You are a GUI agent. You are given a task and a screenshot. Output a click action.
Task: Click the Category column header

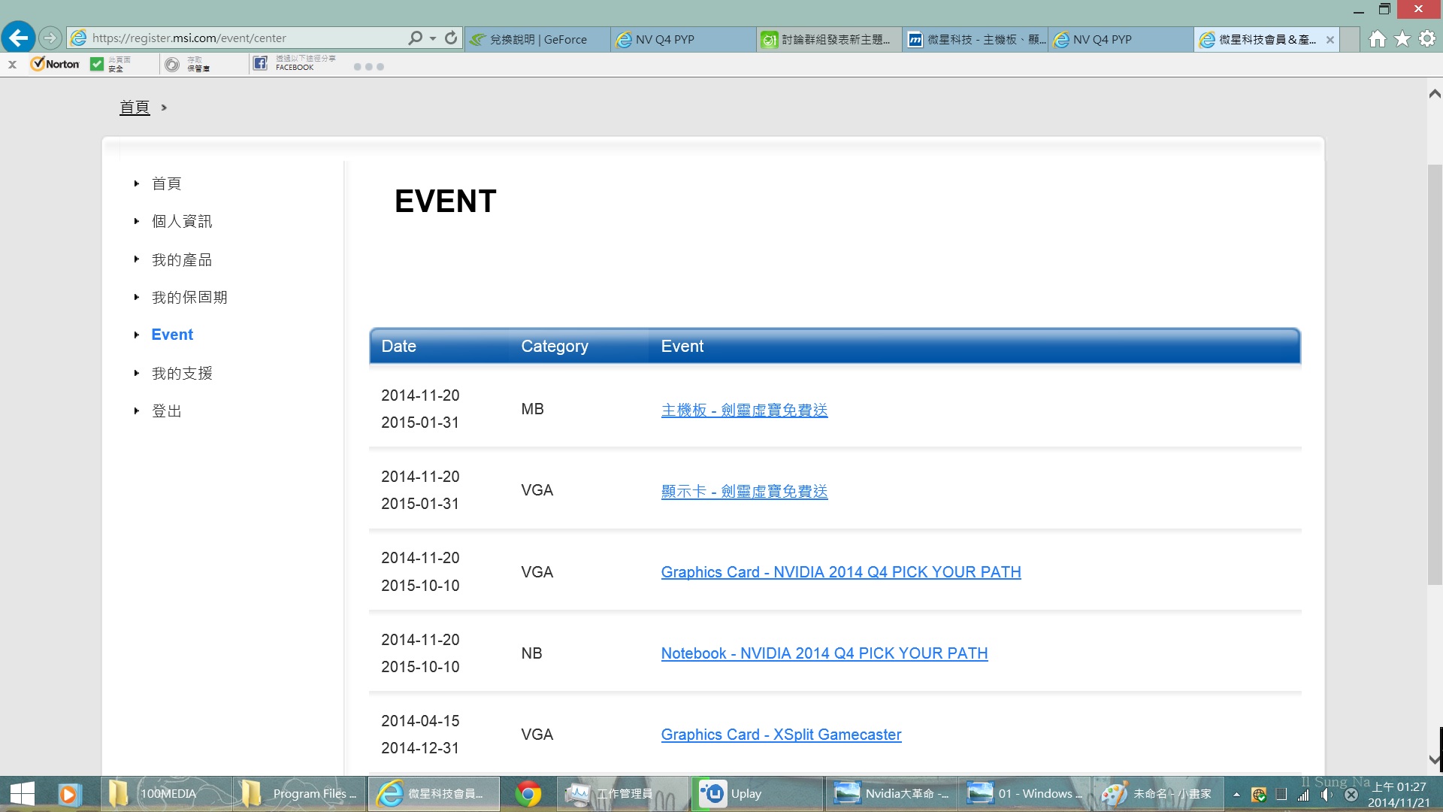pos(555,346)
